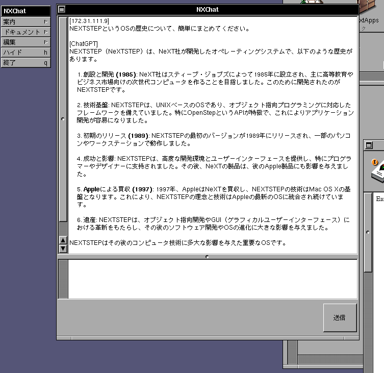
Task: Expand the 編集 submenu
Action: pos(25,42)
